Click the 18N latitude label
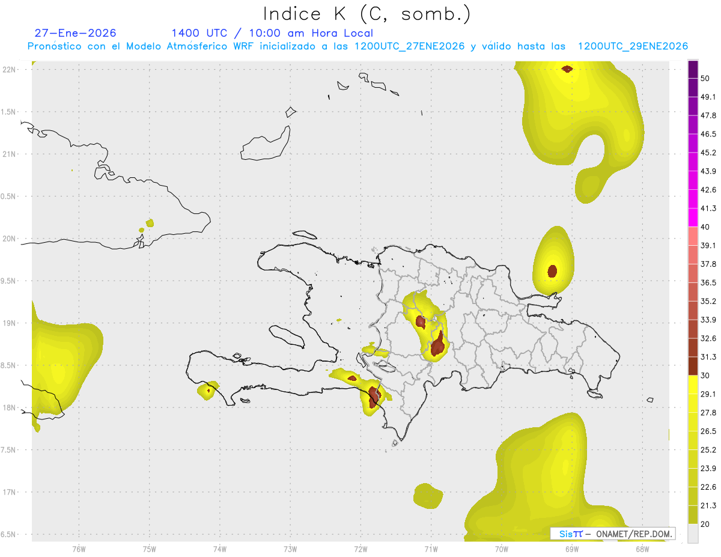 pos(8,407)
